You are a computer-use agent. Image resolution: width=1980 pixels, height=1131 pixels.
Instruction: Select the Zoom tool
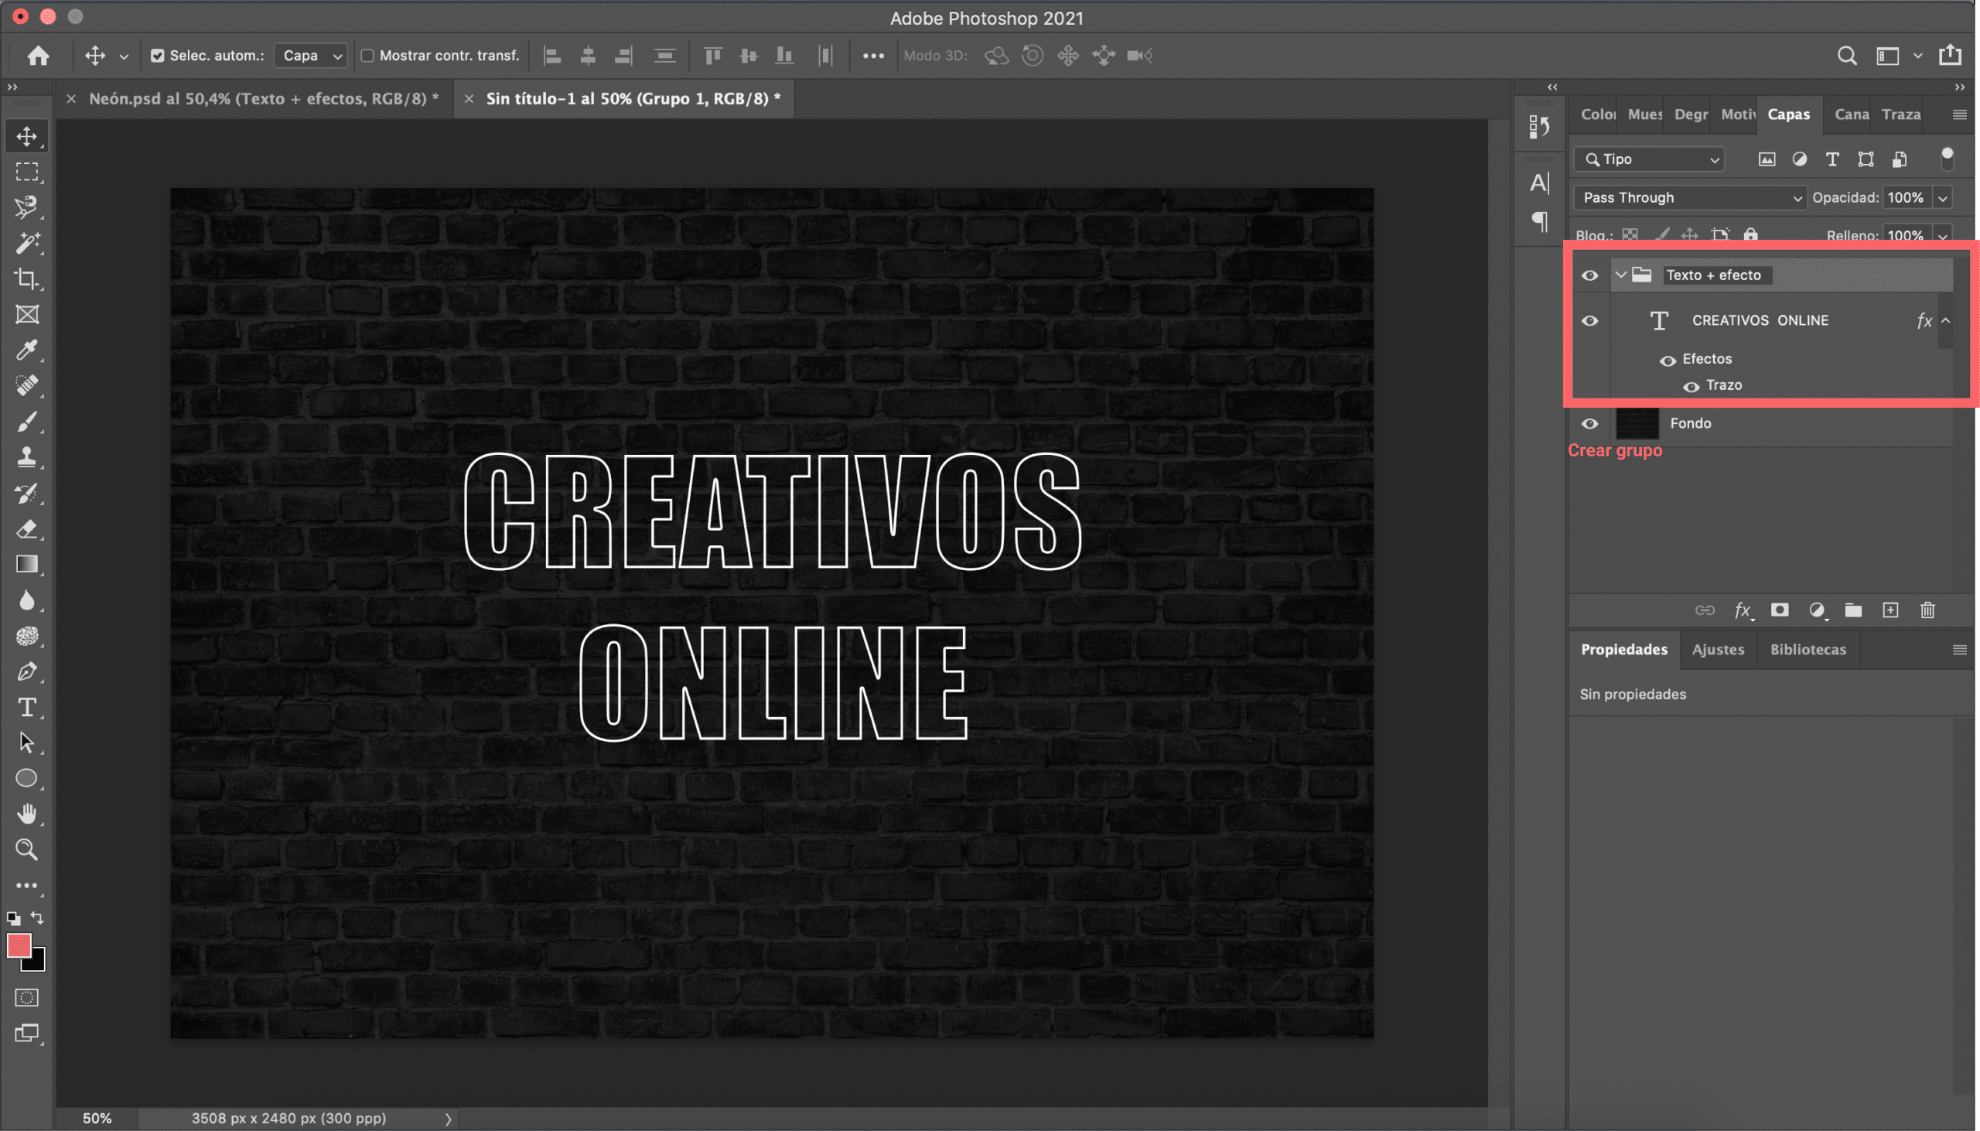click(26, 848)
